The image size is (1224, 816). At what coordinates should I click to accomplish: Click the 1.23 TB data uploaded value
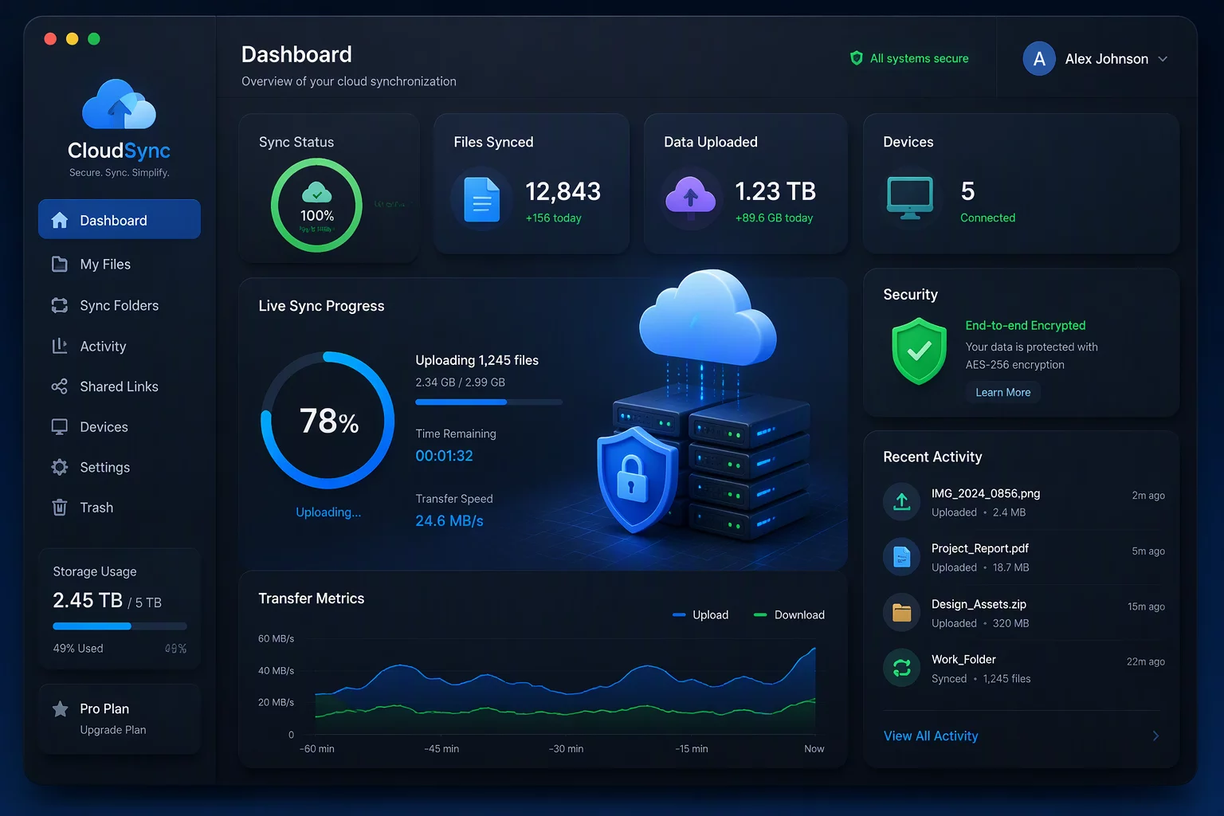tap(775, 191)
